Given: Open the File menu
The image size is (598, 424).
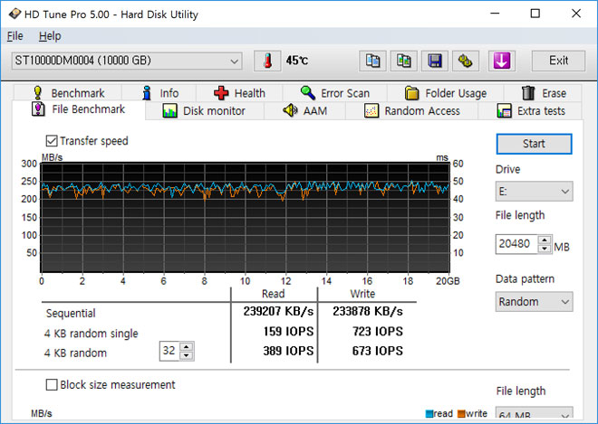Looking at the screenshot, I should (15, 36).
